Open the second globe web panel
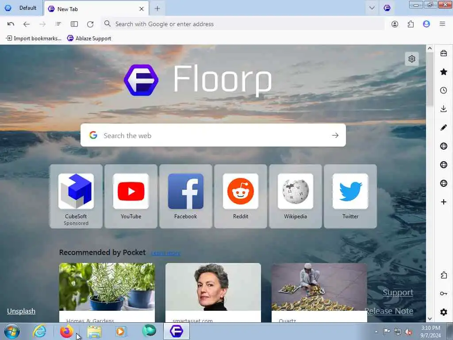 pos(444,165)
